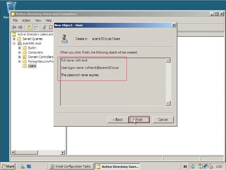
Task: Click the user avatar icon in dialog
Action: pos(64,39)
